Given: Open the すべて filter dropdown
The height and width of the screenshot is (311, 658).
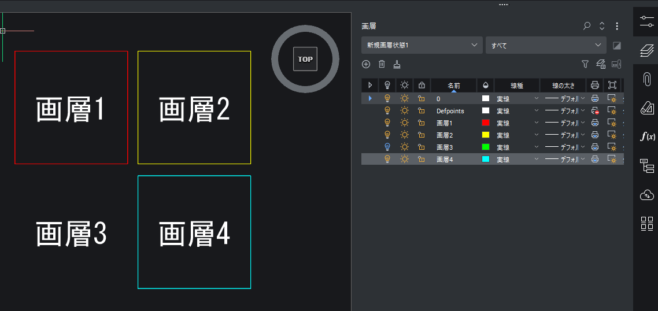Looking at the screenshot, I should coord(545,45).
